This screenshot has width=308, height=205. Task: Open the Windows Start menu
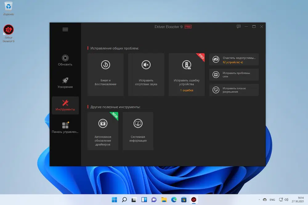coord(114,200)
